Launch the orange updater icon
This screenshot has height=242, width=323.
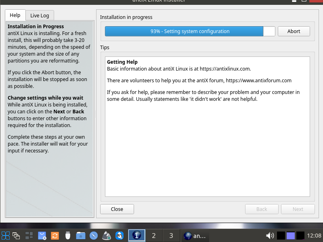tap(55, 236)
